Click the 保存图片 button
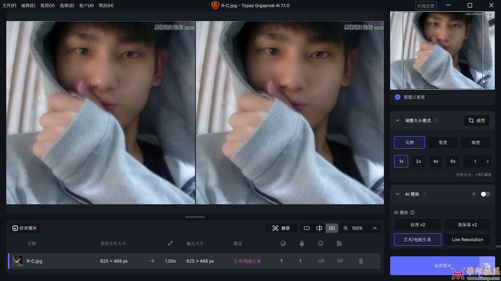 pyautogui.click(x=434, y=266)
